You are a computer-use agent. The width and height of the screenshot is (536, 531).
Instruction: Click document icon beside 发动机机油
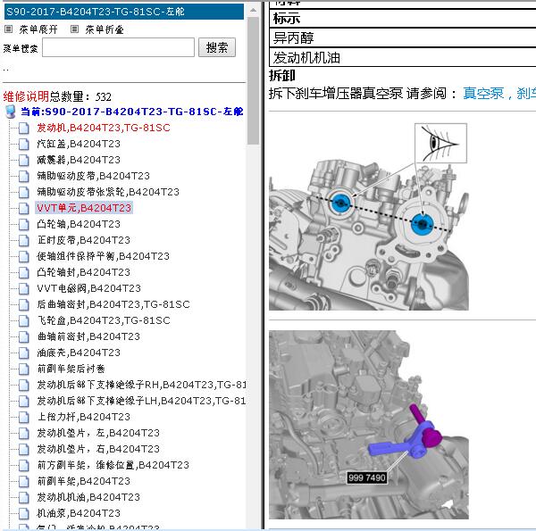(23, 498)
